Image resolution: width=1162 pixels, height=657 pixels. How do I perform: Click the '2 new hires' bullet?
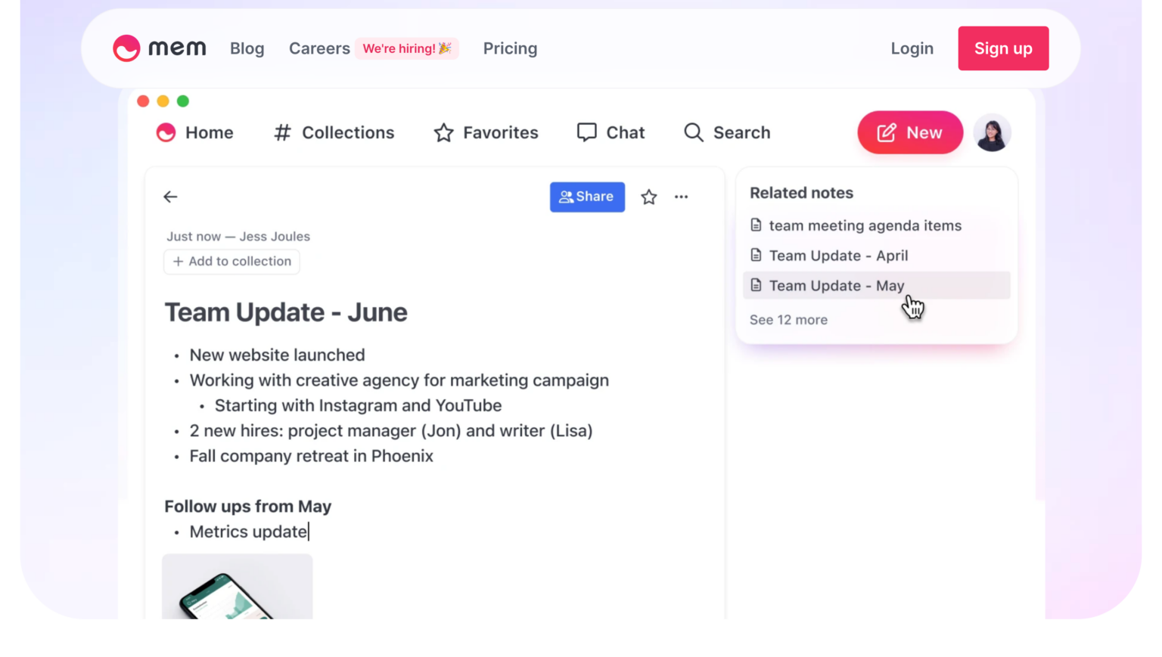390,430
